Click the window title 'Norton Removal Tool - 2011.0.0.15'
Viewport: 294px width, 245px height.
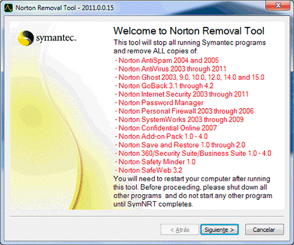point(65,8)
